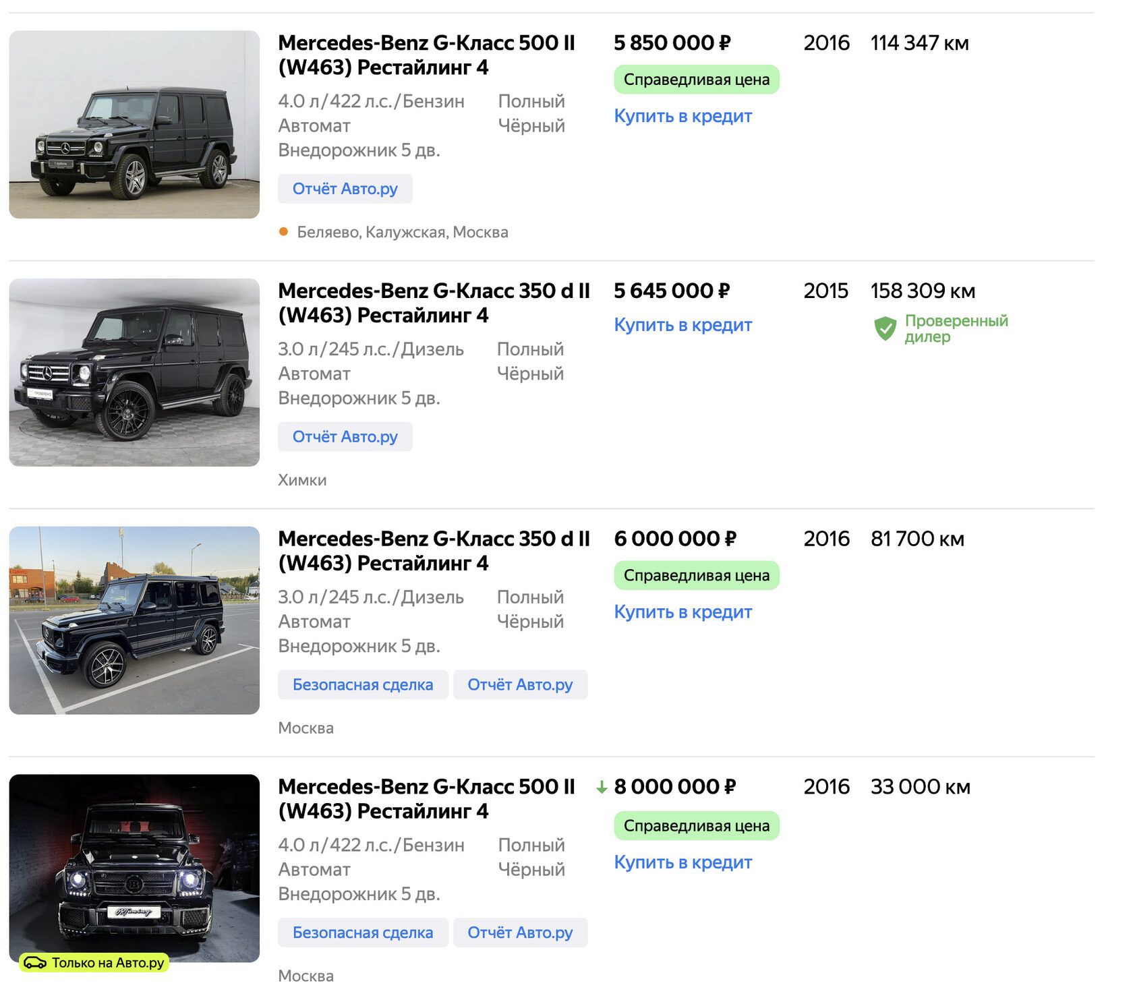Open the 81 700 км G-Класс 350 d title
The height and width of the screenshot is (1004, 1133).
point(434,551)
